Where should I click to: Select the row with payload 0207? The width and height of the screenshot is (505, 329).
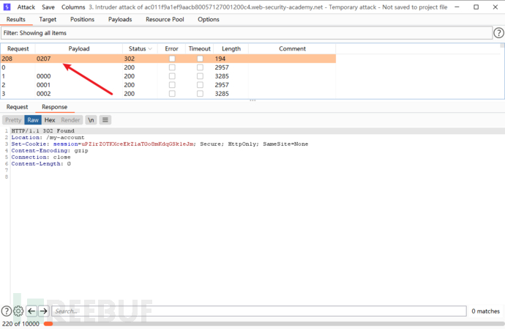point(168,59)
